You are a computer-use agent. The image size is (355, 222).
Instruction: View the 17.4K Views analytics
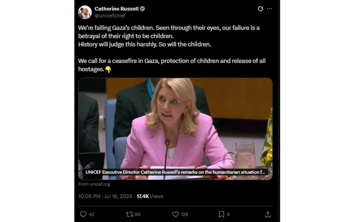pos(150,196)
